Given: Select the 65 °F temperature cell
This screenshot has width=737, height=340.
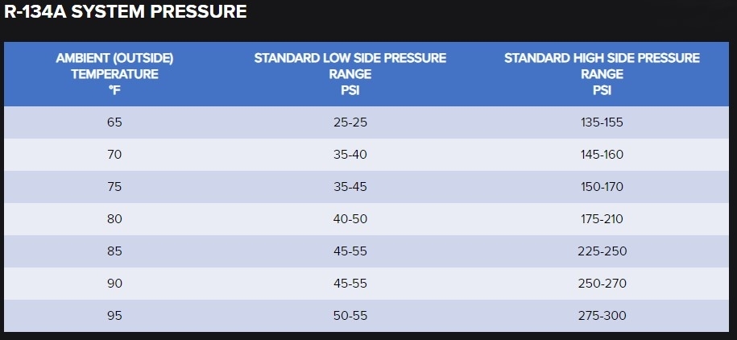Looking at the screenshot, I should coord(114,122).
